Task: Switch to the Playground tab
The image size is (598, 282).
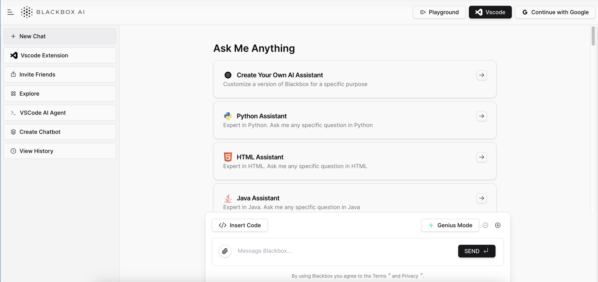Action: click(439, 12)
